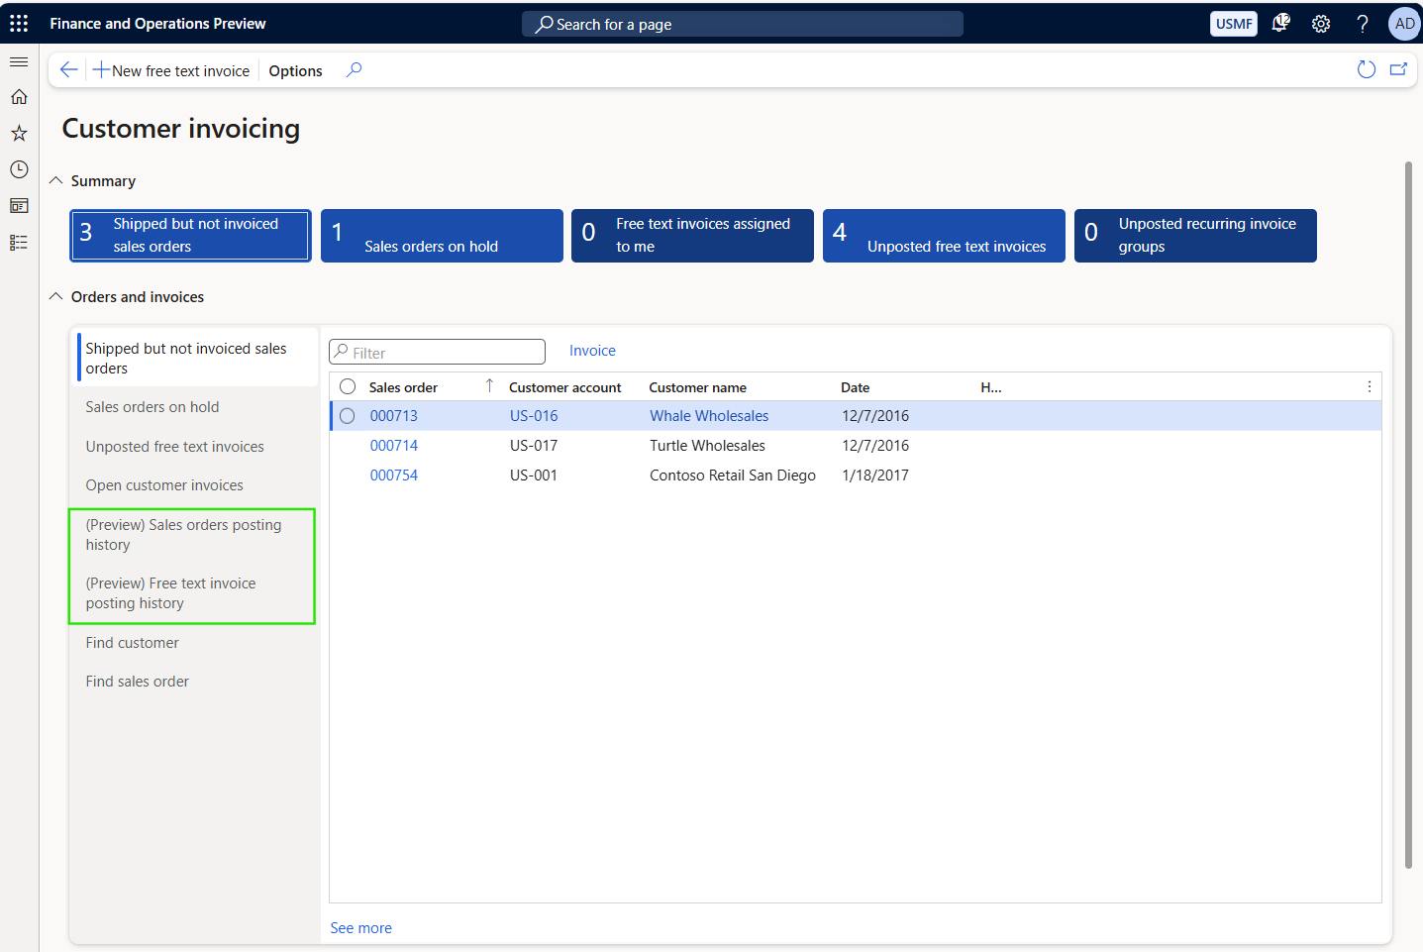1423x952 pixels.
Task: Click the action pane search magnifier icon
Action: 354,69
